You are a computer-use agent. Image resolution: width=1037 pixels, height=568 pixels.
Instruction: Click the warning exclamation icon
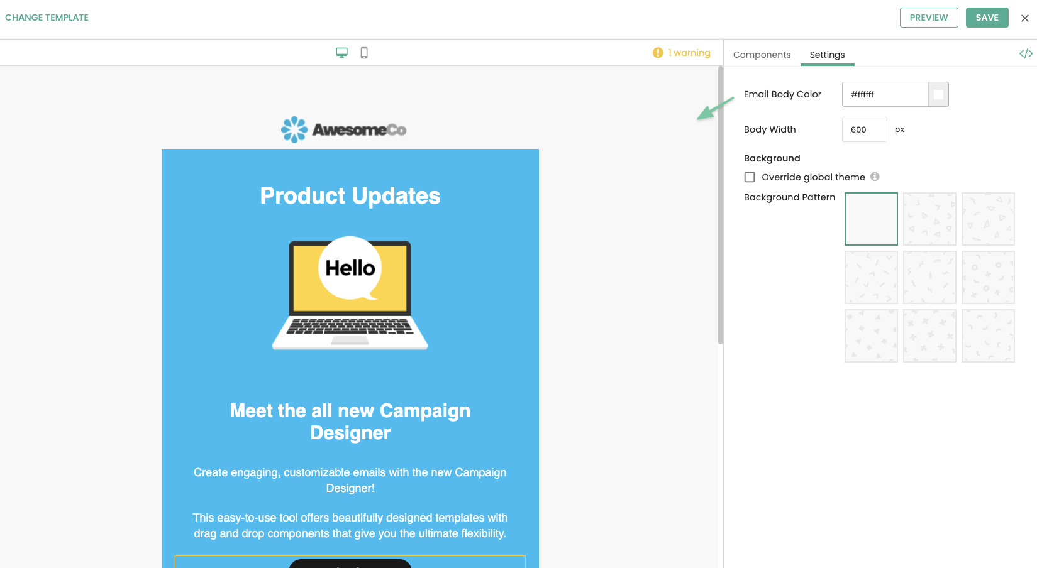pos(658,53)
